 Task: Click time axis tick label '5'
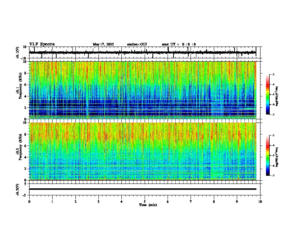(145, 202)
